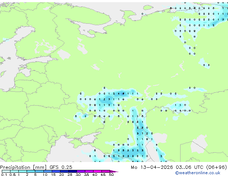The image size is (228, 176).
Task: Select the 30–35 mm purple legend swatch
Action: (81, 171)
